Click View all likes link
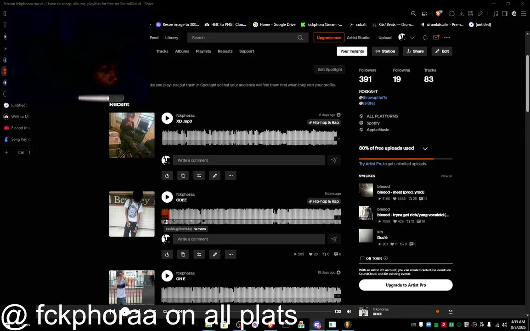The height and width of the screenshot is (331, 530). tap(446, 176)
